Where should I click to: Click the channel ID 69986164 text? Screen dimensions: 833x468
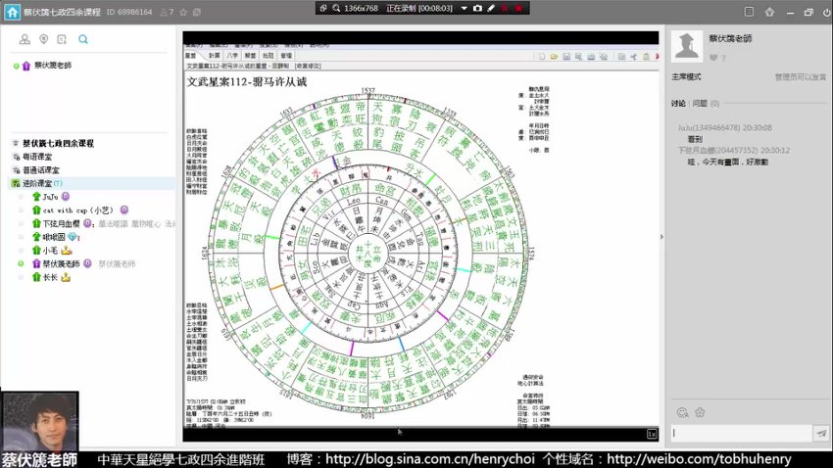coord(129,12)
